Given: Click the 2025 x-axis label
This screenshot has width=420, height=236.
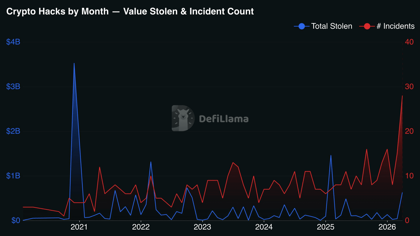Looking at the screenshot, I should [325, 227].
